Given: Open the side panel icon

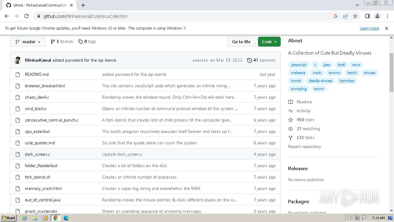Looking at the screenshot, I should 367,16.
